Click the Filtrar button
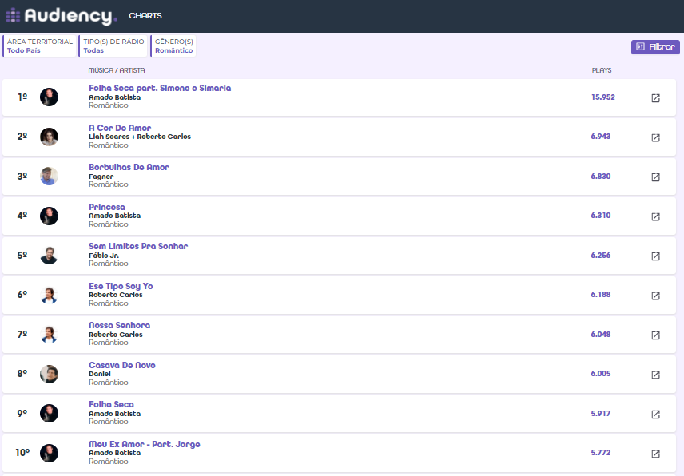 click(x=655, y=46)
